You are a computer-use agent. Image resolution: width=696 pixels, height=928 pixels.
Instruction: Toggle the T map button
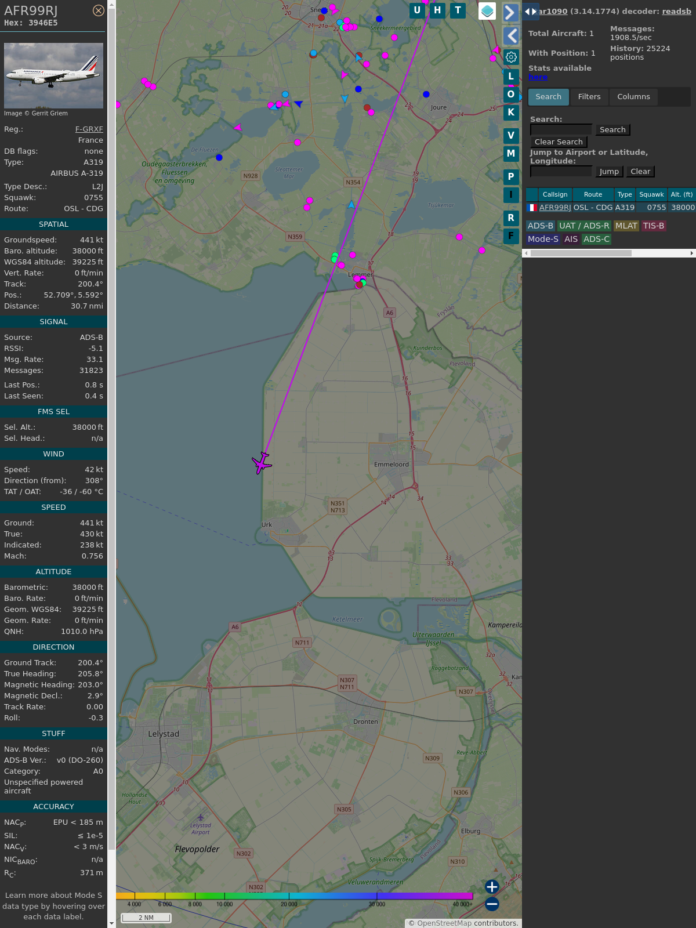click(x=458, y=10)
